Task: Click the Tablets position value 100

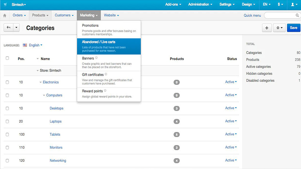Action: pos(22,134)
